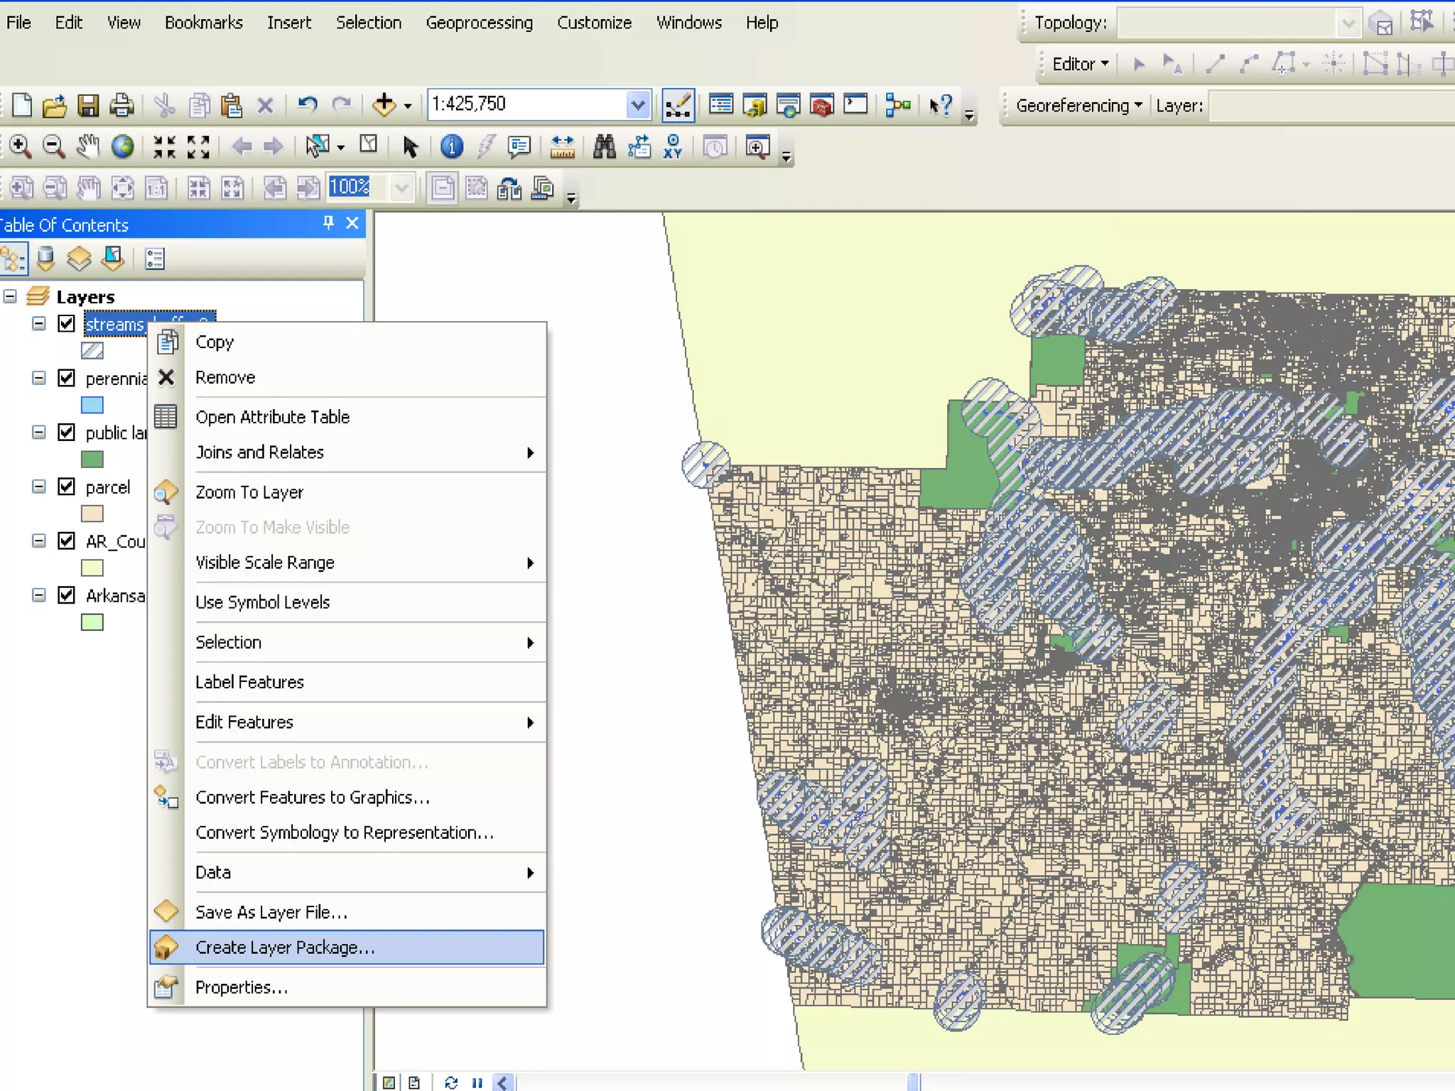Screen dimensions: 1455x1091
Task: Click the Go To XY tool
Action: (672, 146)
